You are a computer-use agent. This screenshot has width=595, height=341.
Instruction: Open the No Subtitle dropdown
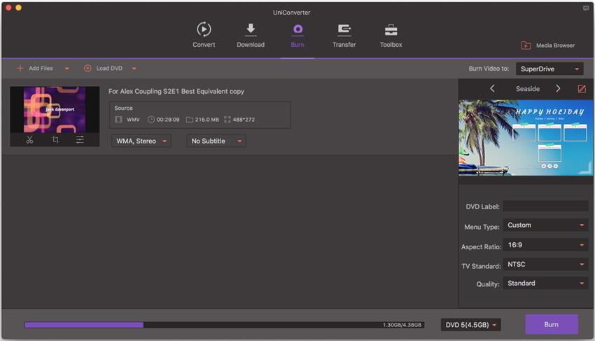coord(216,141)
